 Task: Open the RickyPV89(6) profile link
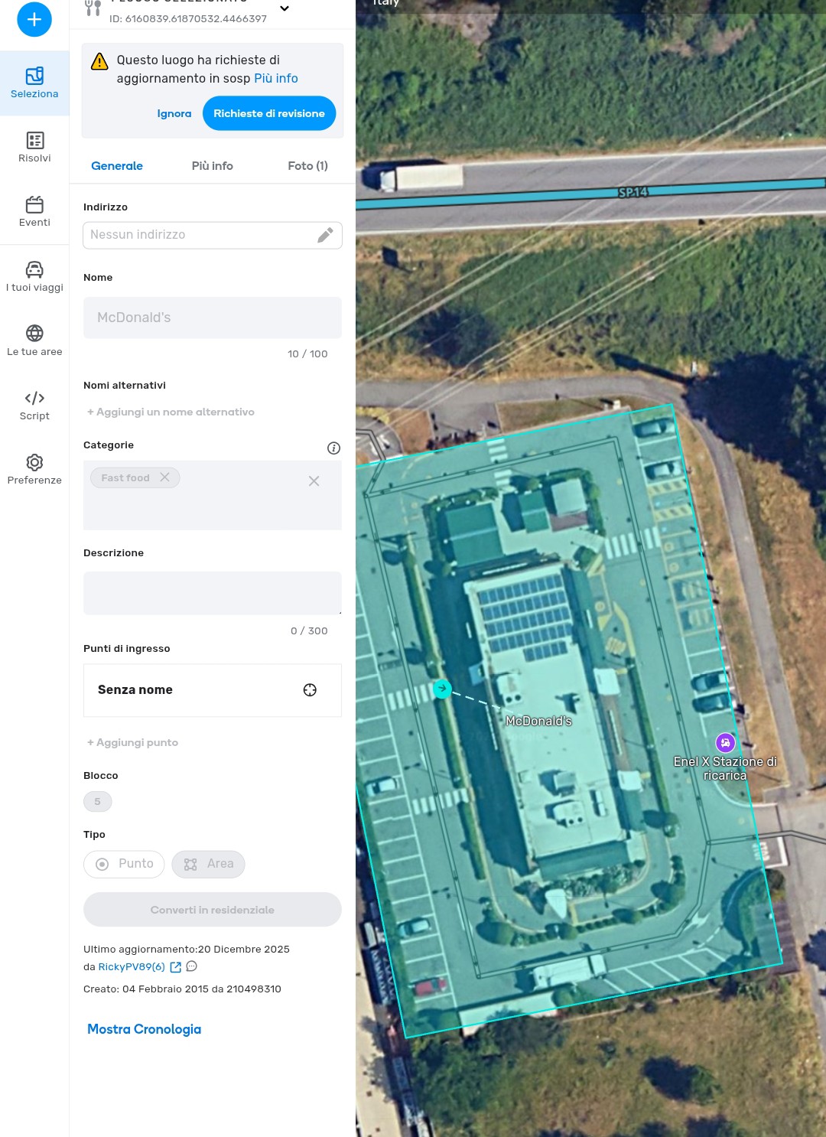pos(132,967)
